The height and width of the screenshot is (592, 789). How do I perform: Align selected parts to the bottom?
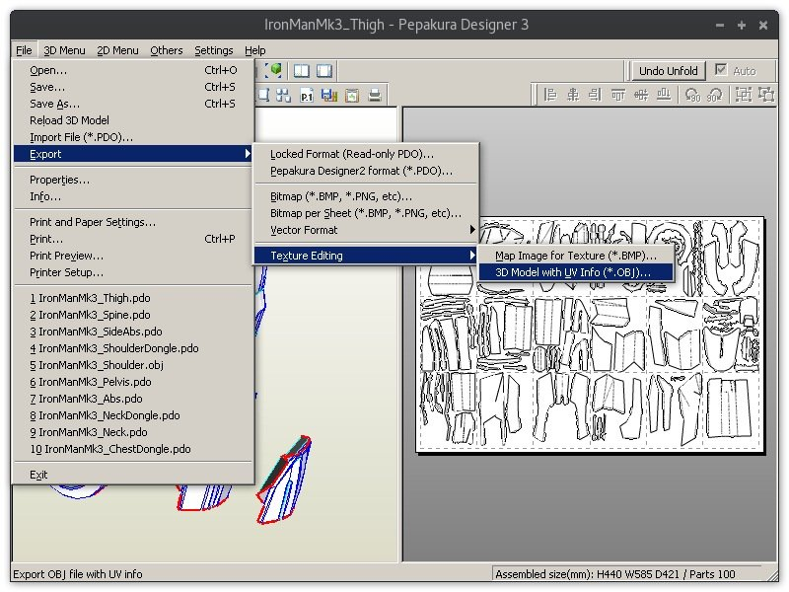(664, 95)
